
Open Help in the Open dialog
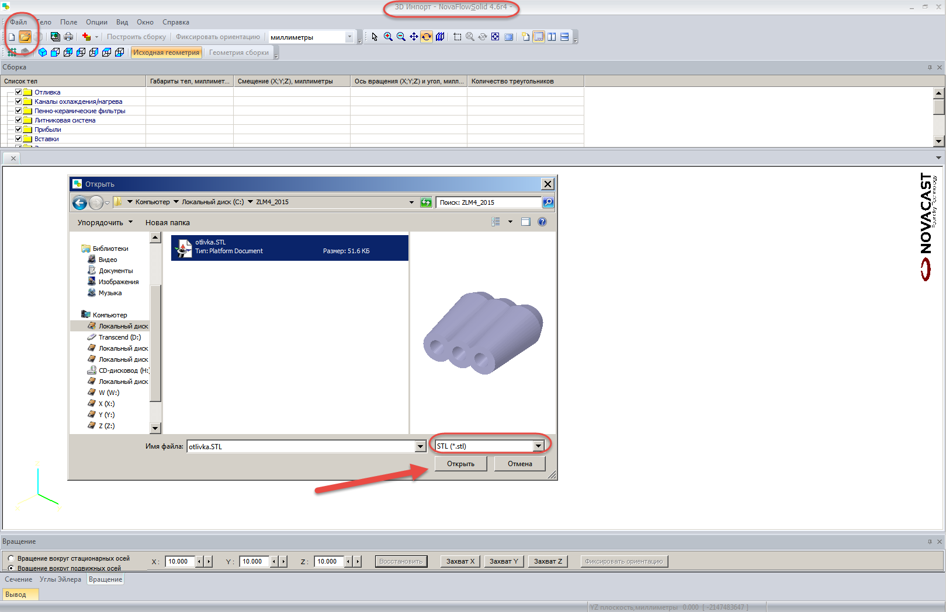pyautogui.click(x=542, y=222)
